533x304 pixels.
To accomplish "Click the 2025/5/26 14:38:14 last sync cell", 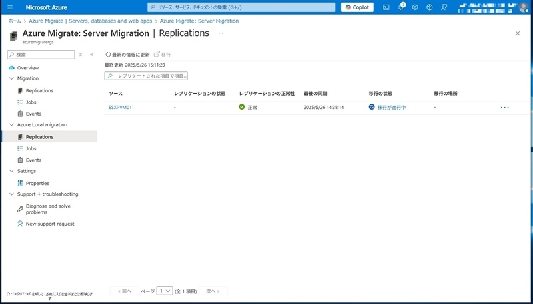I will pyautogui.click(x=324, y=107).
